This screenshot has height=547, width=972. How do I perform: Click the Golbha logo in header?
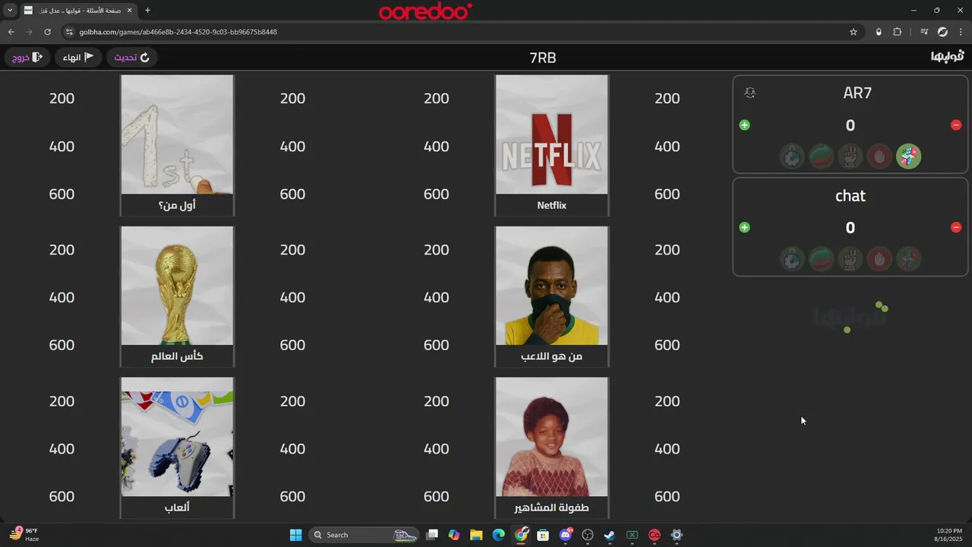pyautogui.click(x=947, y=57)
